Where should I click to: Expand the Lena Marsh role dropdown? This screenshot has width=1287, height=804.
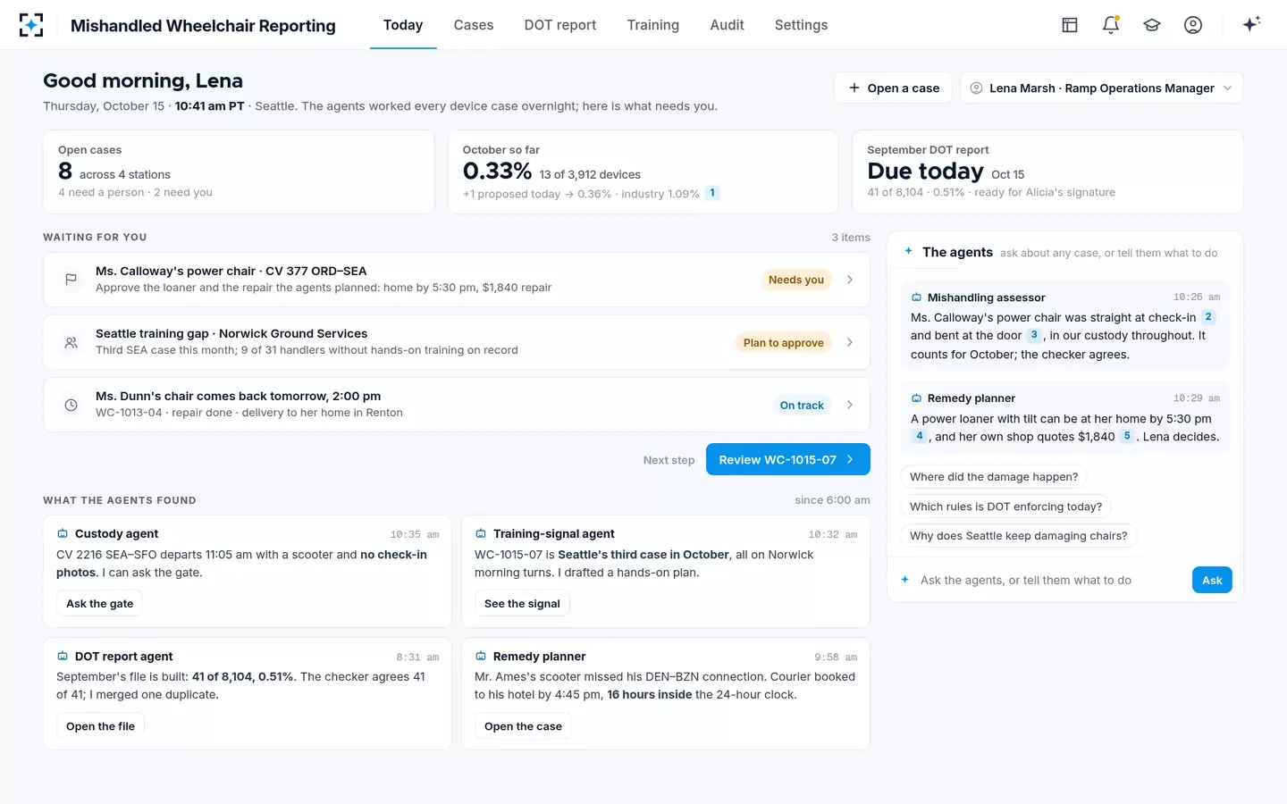(1101, 88)
